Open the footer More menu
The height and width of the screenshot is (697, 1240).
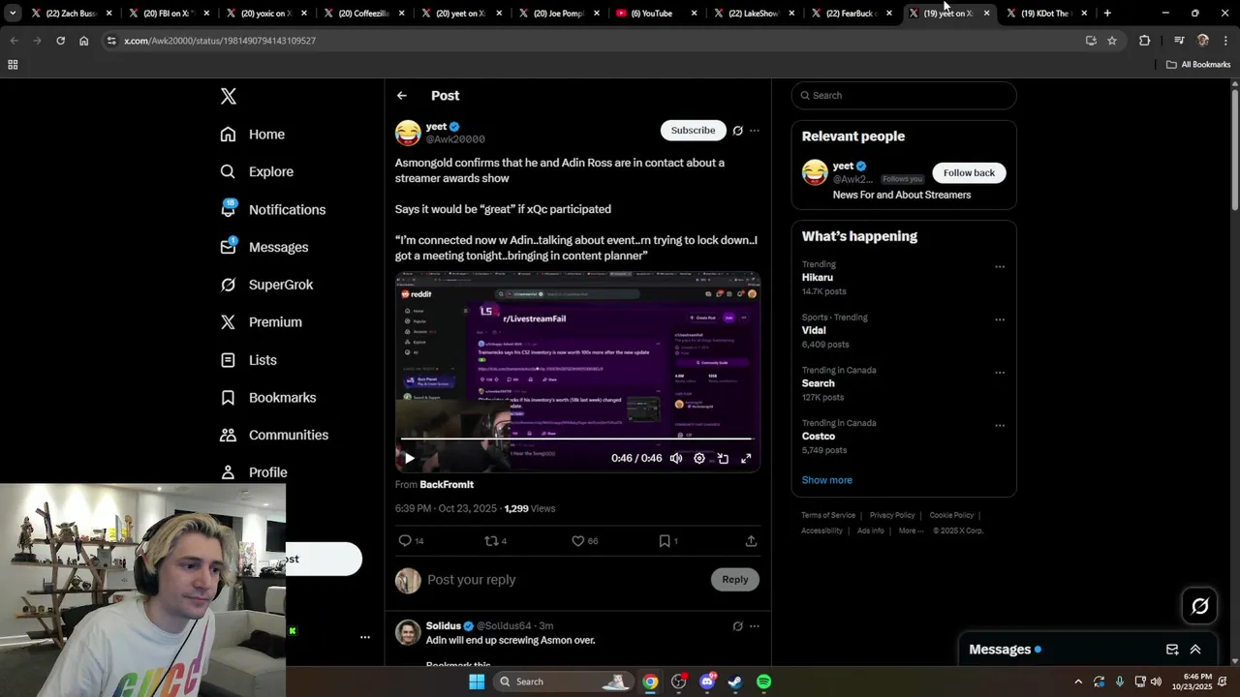point(912,530)
